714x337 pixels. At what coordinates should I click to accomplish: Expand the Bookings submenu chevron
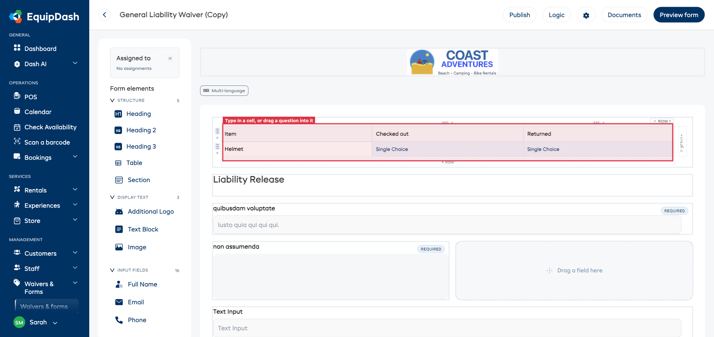click(x=75, y=156)
